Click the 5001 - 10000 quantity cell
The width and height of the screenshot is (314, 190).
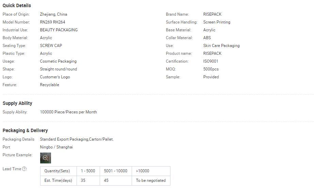[x=116, y=171]
